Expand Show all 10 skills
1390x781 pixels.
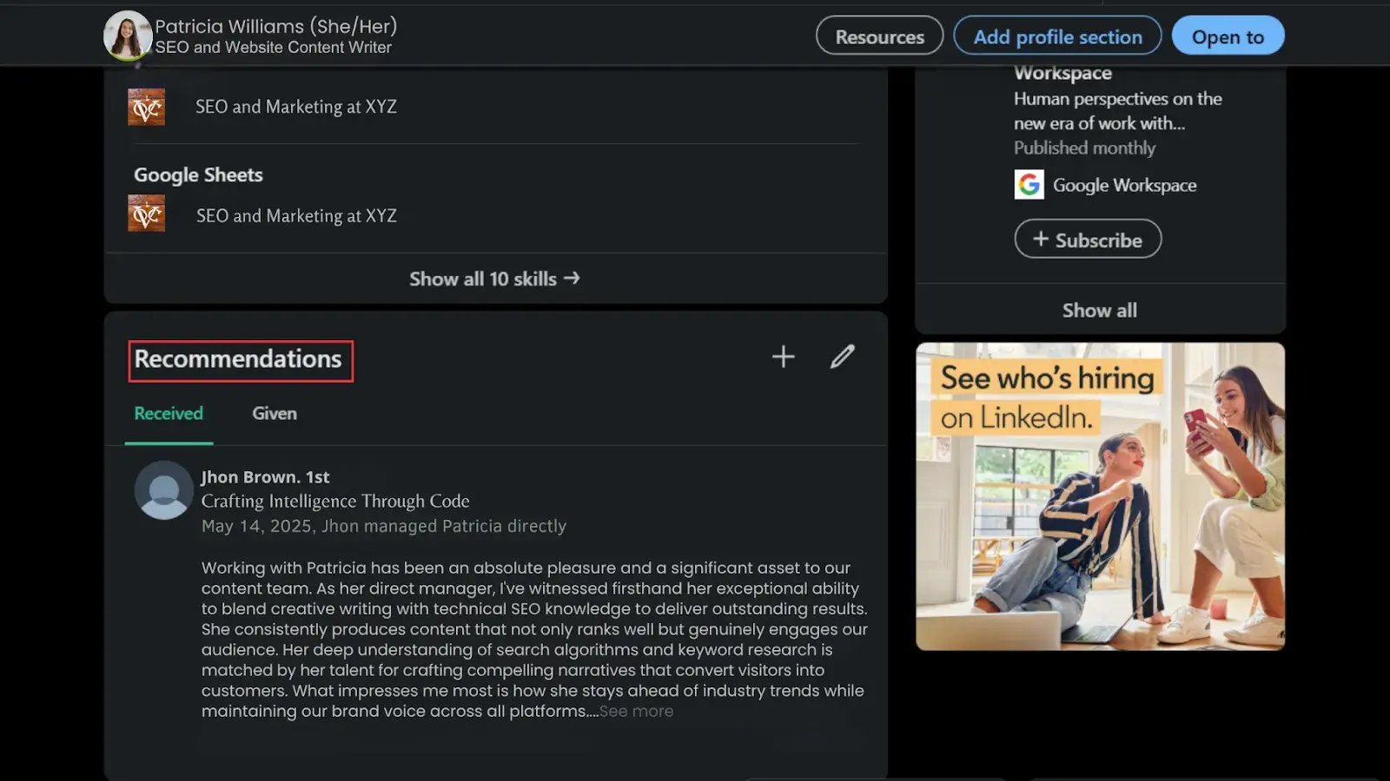[x=494, y=279]
